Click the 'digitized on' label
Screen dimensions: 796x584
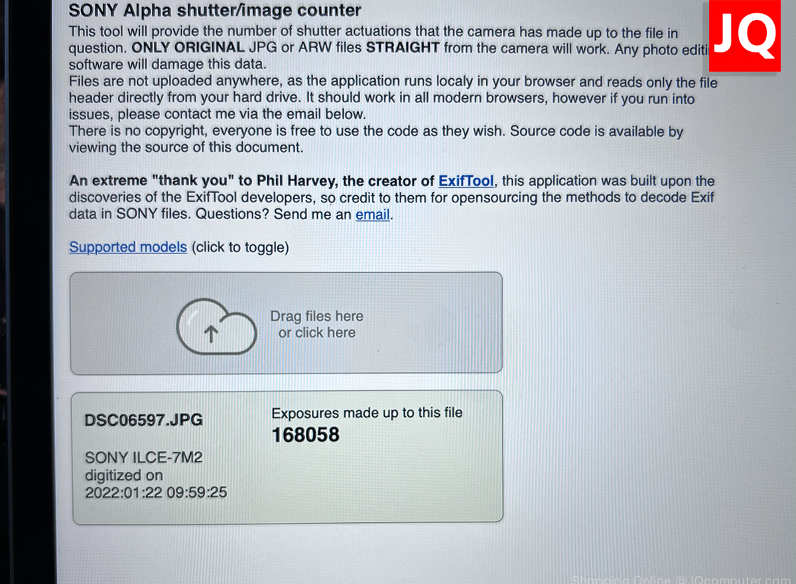(123, 475)
